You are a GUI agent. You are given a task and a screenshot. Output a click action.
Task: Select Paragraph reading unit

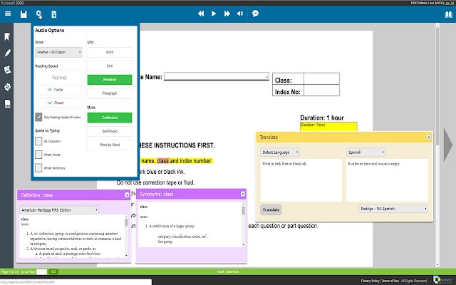click(110, 93)
